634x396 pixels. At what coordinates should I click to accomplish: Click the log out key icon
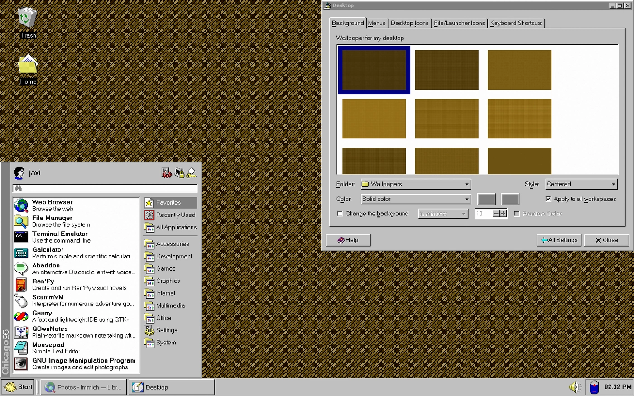click(192, 173)
